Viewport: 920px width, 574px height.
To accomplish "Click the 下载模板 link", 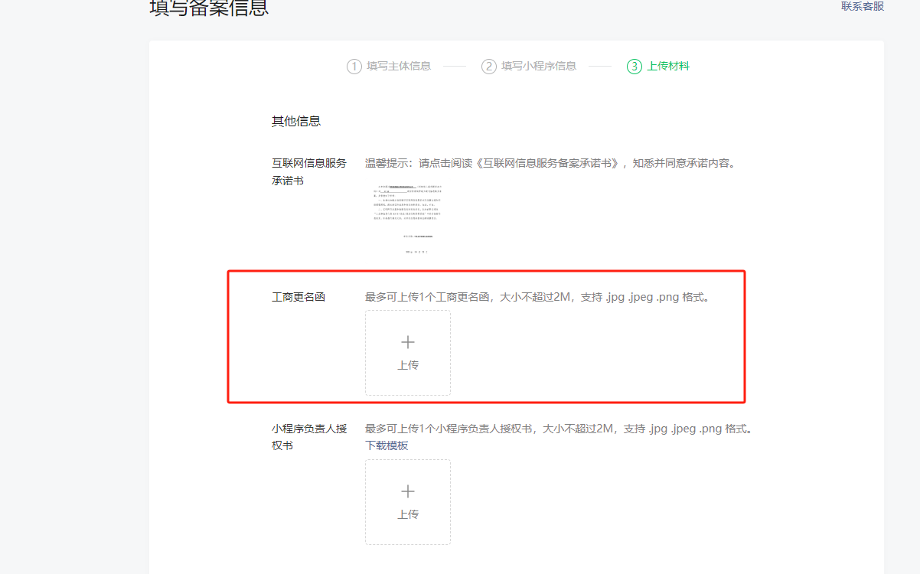I will click(x=387, y=445).
